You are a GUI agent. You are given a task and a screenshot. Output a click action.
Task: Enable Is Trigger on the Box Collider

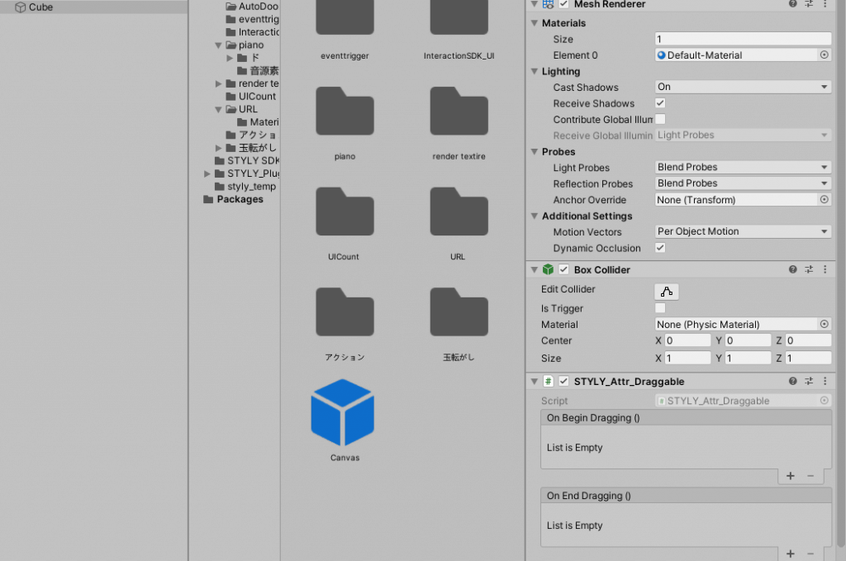click(659, 308)
